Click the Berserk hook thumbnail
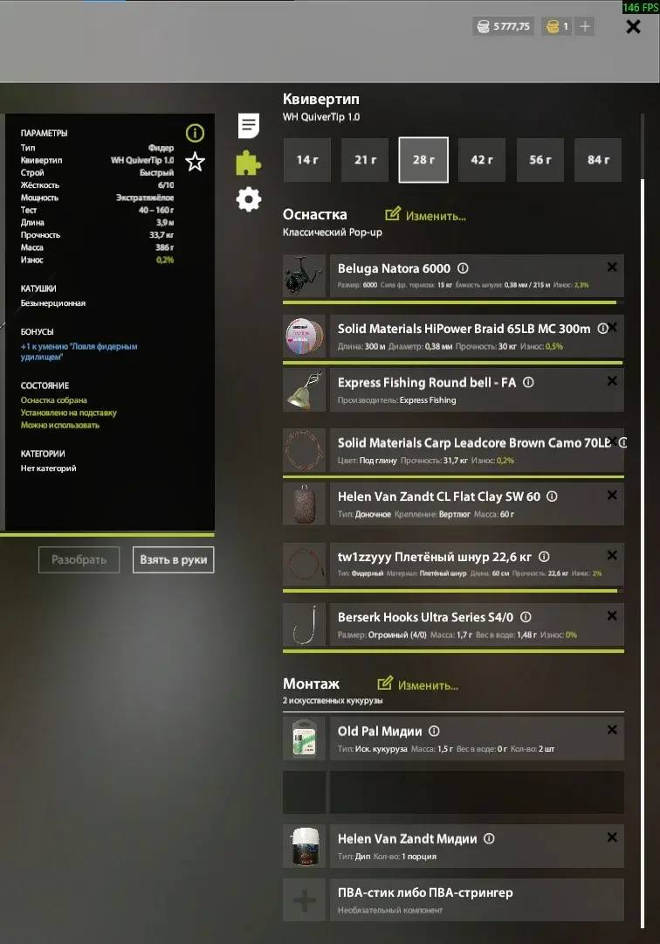 pos(304,624)
